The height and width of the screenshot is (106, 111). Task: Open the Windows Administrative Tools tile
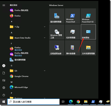[57, 32]
